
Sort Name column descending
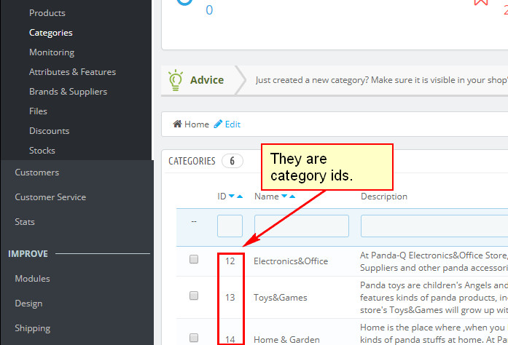[x=284, y=196]
